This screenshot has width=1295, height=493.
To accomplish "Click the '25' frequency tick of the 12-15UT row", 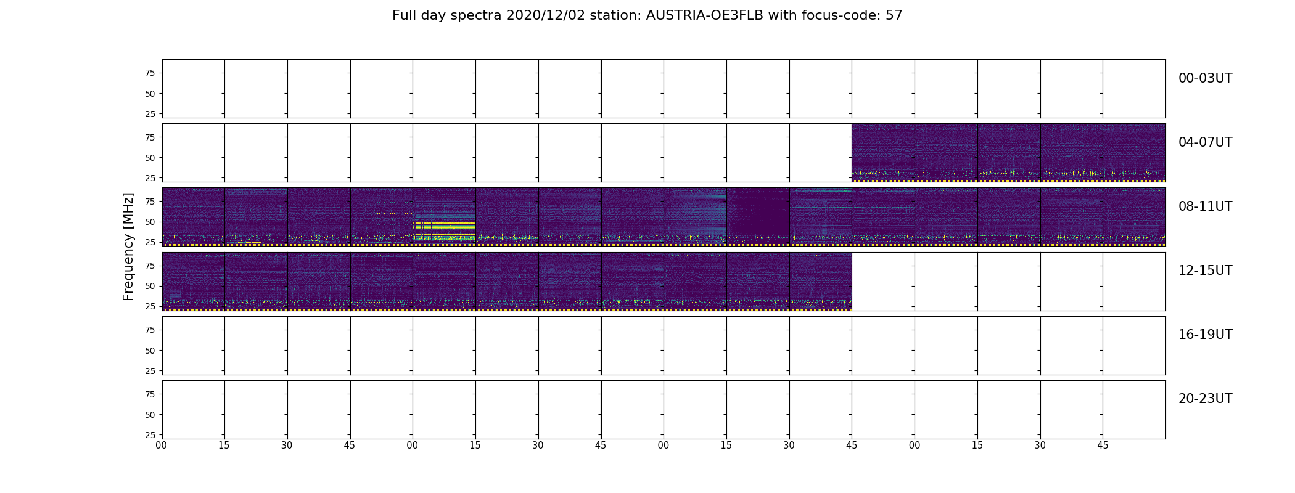I will click(150, 306).
